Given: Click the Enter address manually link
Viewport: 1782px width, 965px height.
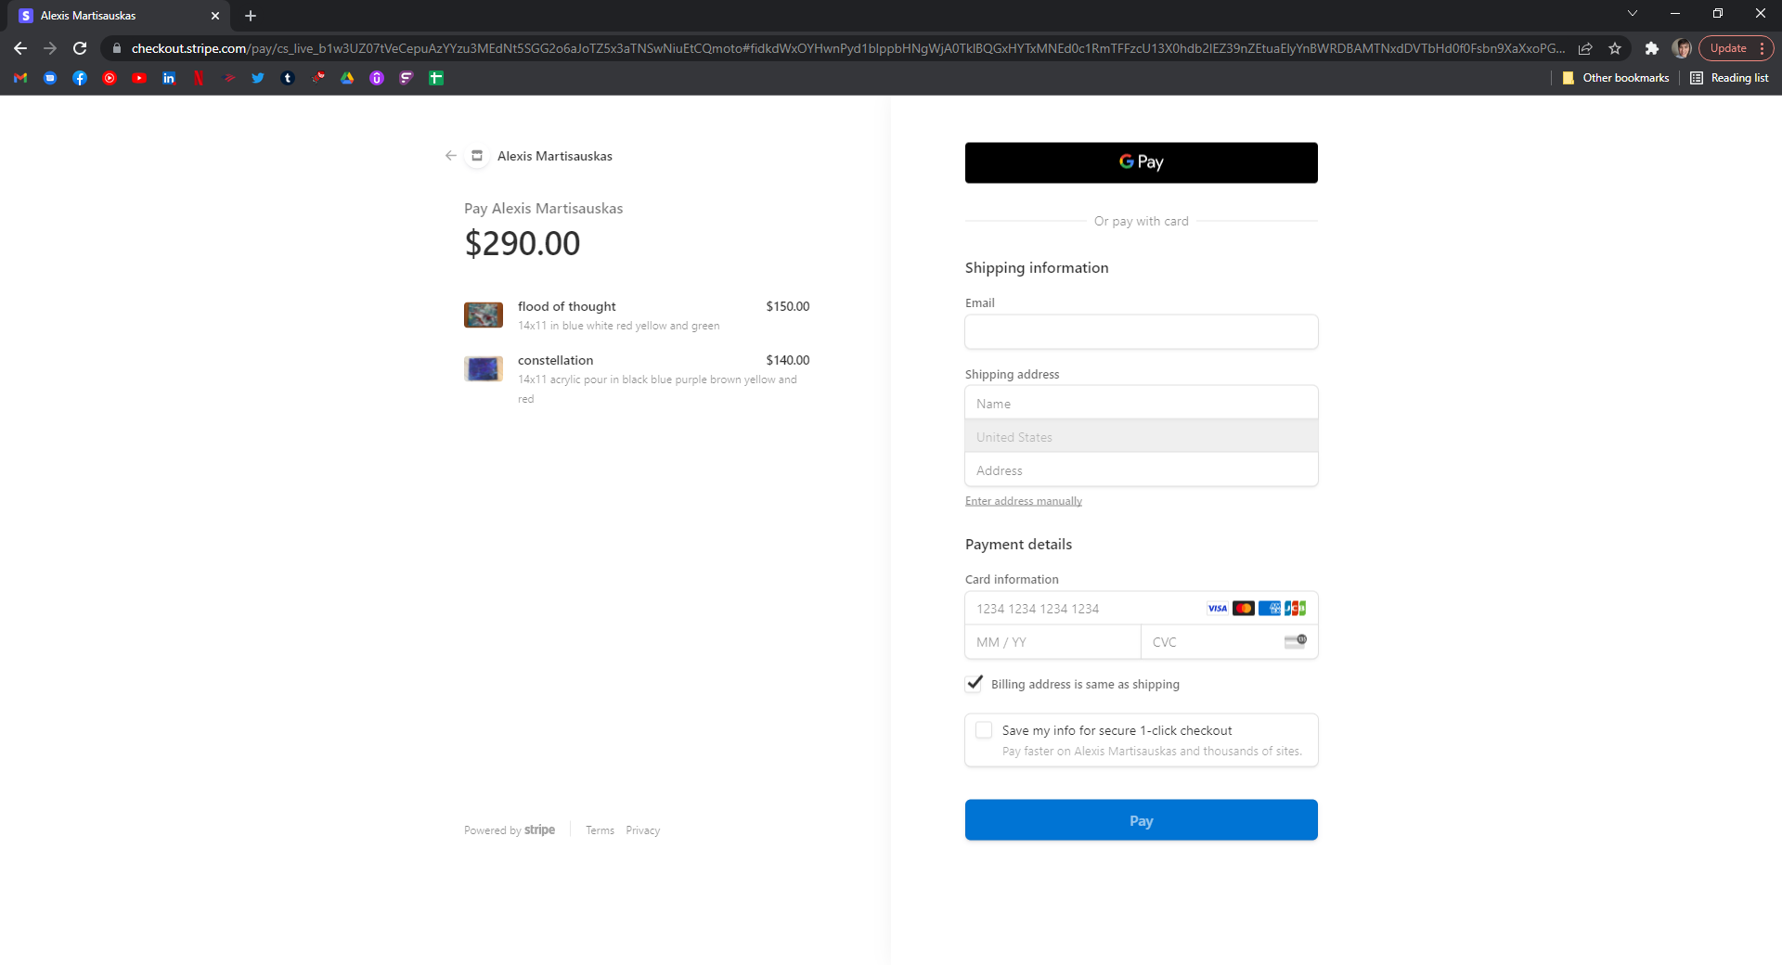Looking at the screenshot, I should 1023,501.
